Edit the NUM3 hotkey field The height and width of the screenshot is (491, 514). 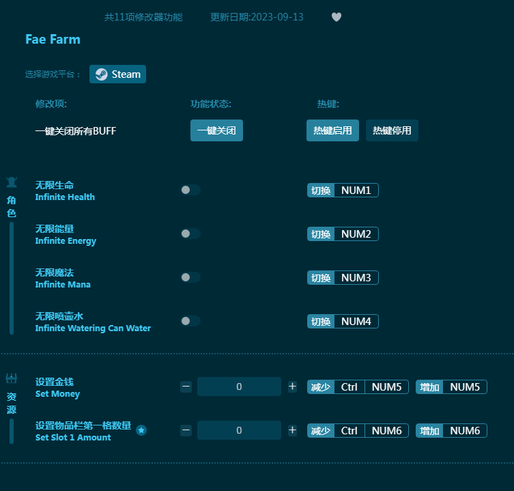[x=356, y=277]
